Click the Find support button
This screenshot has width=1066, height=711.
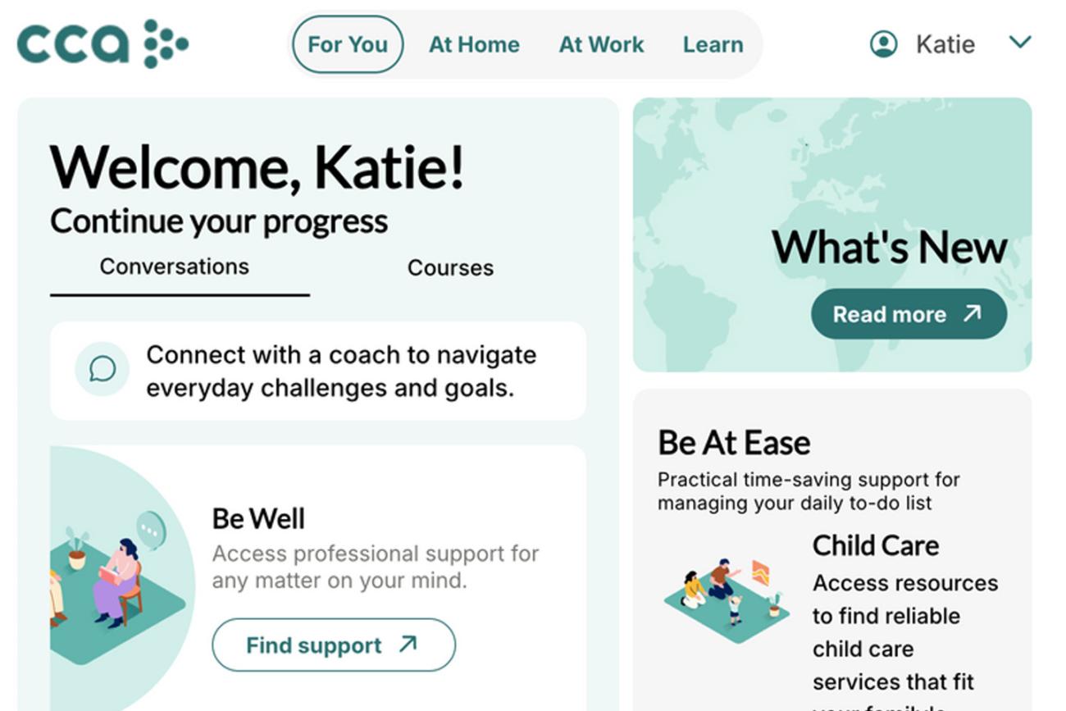[333, 645]
